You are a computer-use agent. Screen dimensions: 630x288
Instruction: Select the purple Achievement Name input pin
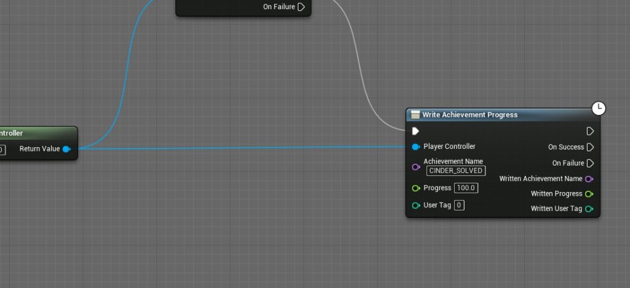[416, 167]
